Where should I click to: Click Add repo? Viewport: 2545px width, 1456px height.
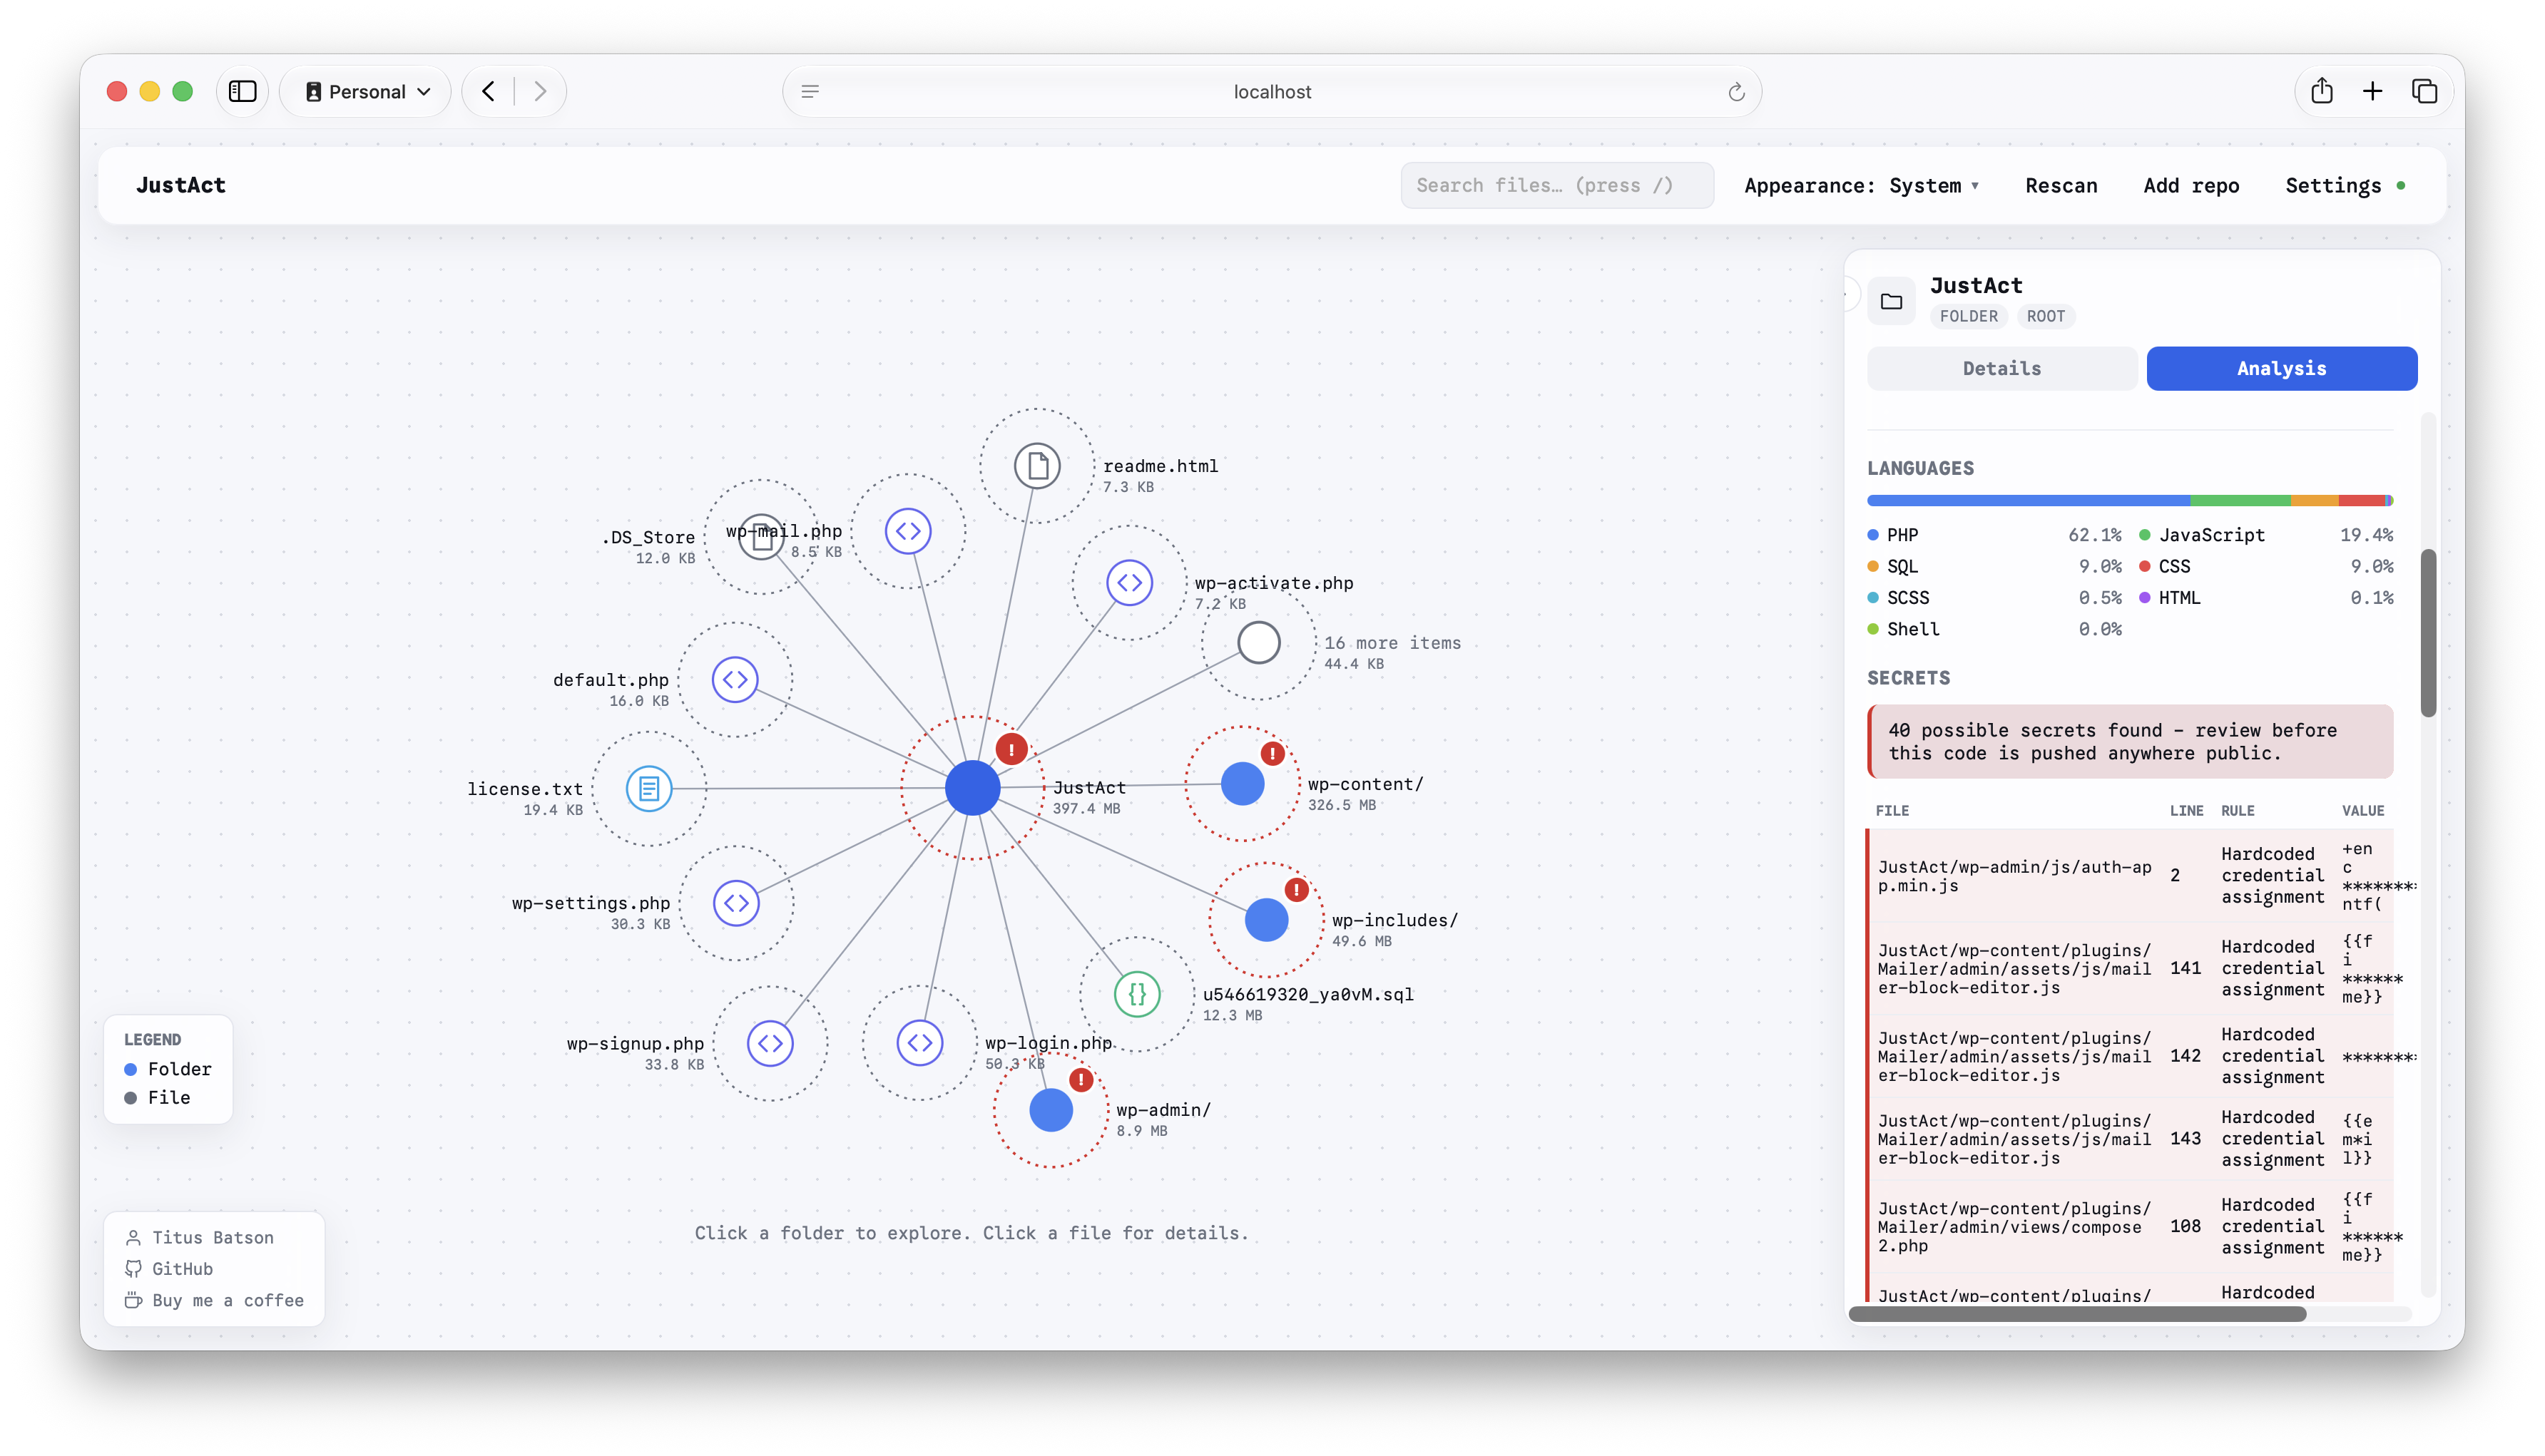click(2191, 186)
